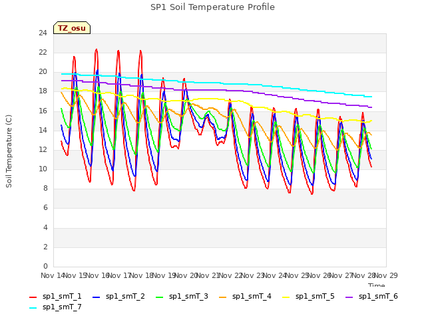Click the Nov 22 x-axis tick label
This screenshot has height=320, width=426.
click(x=230, y=275)
